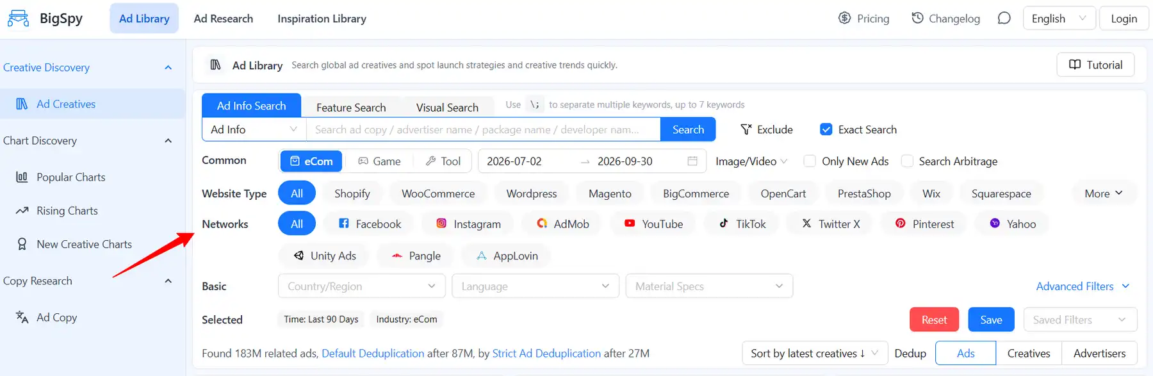Enable Only New Ads checkbox
The image size is (1153, 376).
(x=810, y=161)
